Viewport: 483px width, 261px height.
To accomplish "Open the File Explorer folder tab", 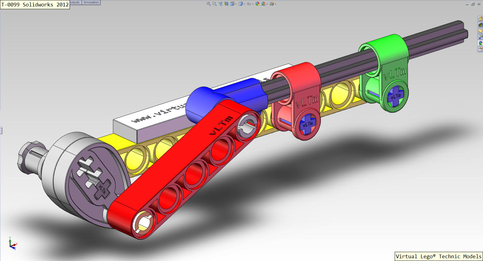I will pyautogui.click(x=480, y=31).
